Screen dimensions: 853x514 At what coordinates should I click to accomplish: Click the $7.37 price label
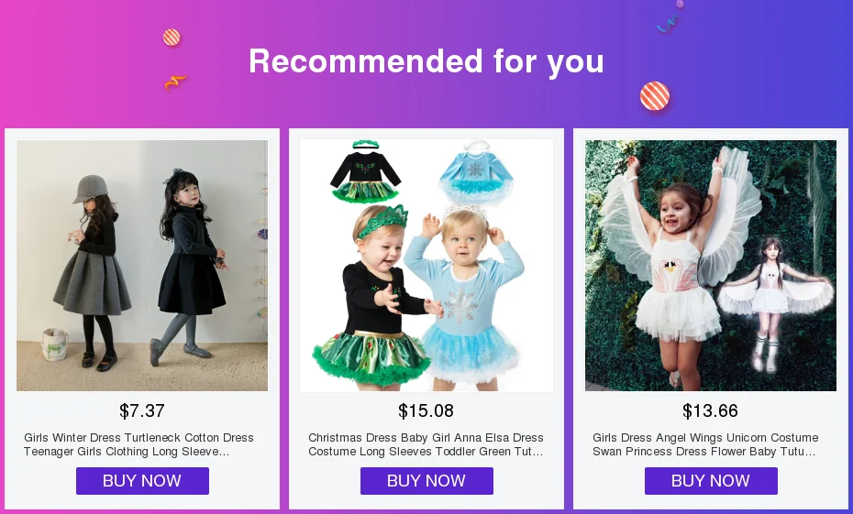(x=142, y=410)
